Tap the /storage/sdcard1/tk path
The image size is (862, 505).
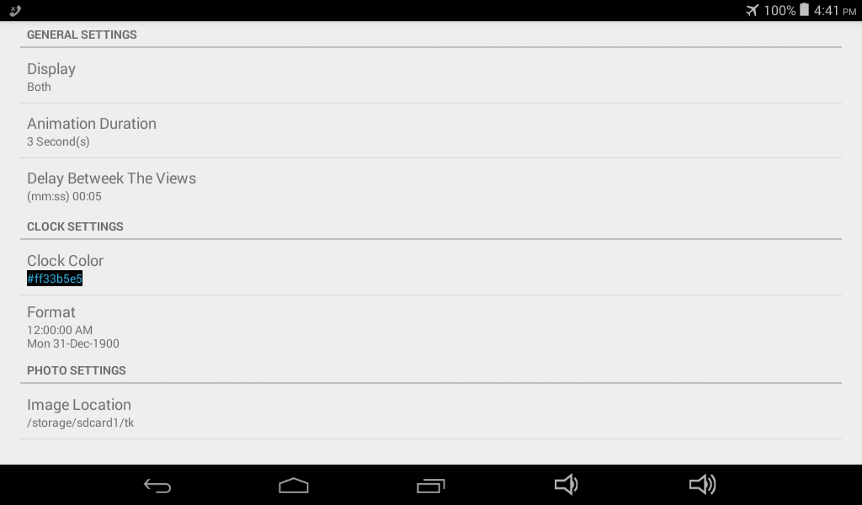pos(80,423)
